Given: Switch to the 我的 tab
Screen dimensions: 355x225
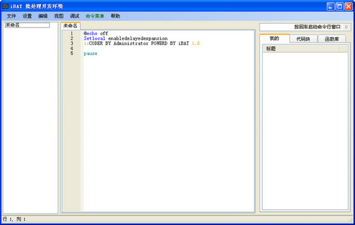Looking at the screenshot, I should pyautogui.click(x=275, y=38).
